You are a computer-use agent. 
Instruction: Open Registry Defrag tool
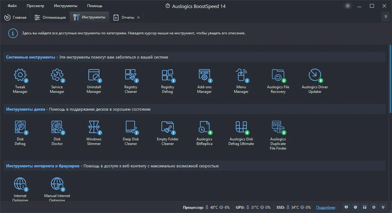click(x=168, y=81)
